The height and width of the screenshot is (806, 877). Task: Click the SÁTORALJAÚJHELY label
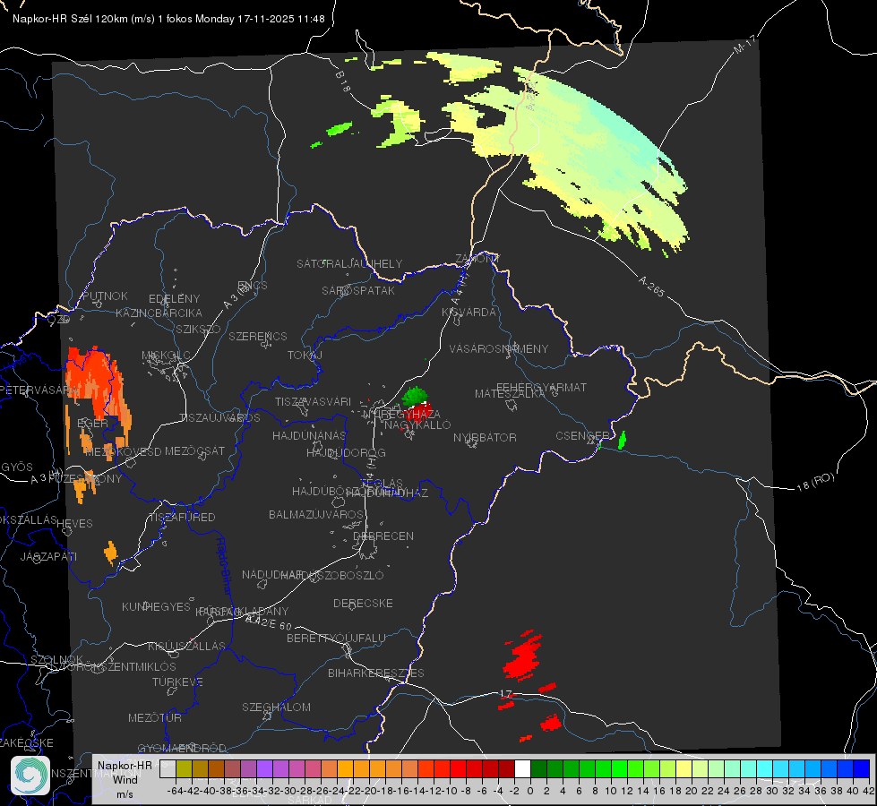349,263
